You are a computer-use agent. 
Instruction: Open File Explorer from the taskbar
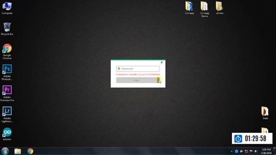tap(18, 151)
